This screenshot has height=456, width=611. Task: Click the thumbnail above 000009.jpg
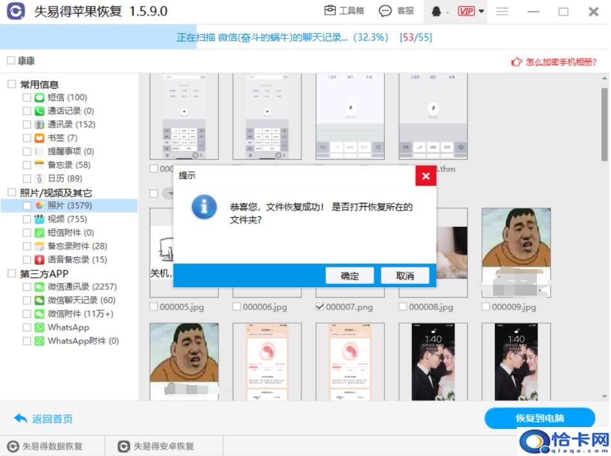point(516,252)
